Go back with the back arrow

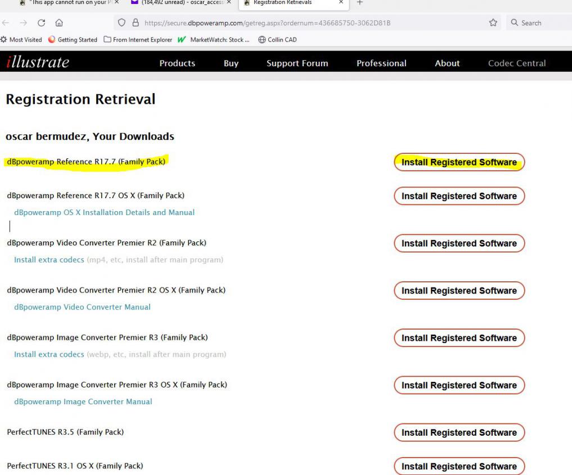click(x=6, y=23)
